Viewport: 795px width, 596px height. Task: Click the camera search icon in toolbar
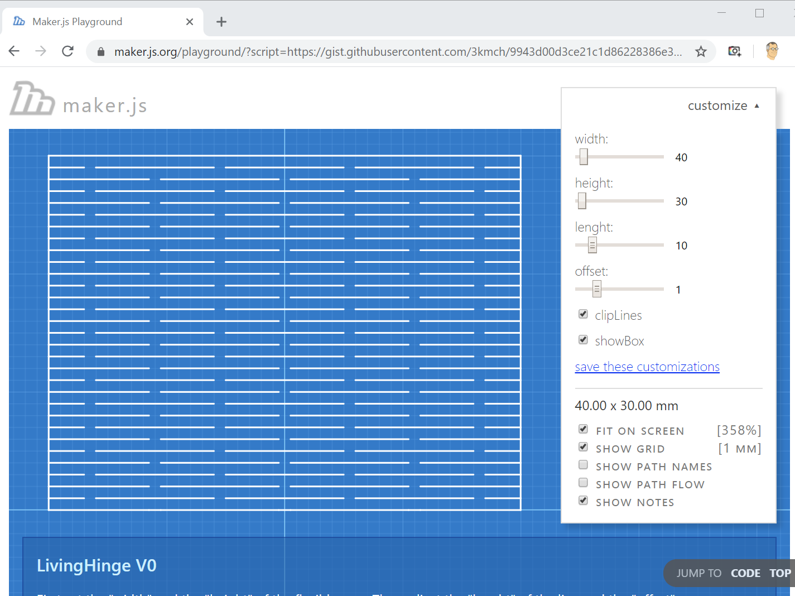pyautogui.click(x=735, y=51)
